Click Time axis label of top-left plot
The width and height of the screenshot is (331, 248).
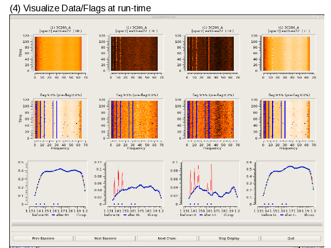pos(21,53)
